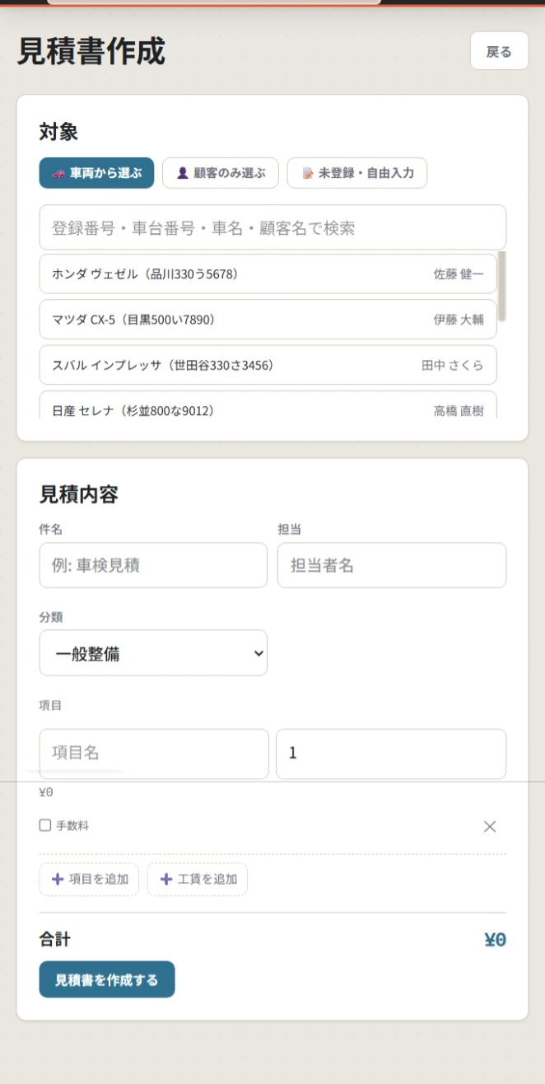Select ホンダ ヴェゼル from vehicle list
Viewport: 545px width, 1084px height.
point(268,274)
